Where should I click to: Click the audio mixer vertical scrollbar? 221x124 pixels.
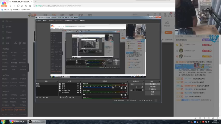[x=128, y=89]
